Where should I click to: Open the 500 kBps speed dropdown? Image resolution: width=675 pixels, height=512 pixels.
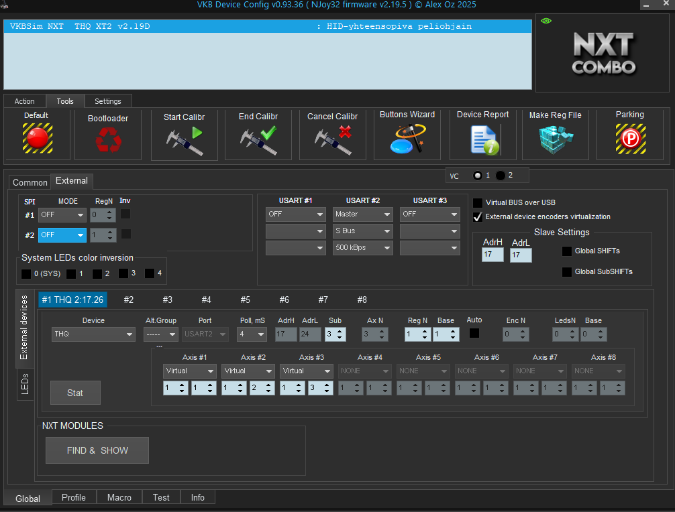point(362,247)
